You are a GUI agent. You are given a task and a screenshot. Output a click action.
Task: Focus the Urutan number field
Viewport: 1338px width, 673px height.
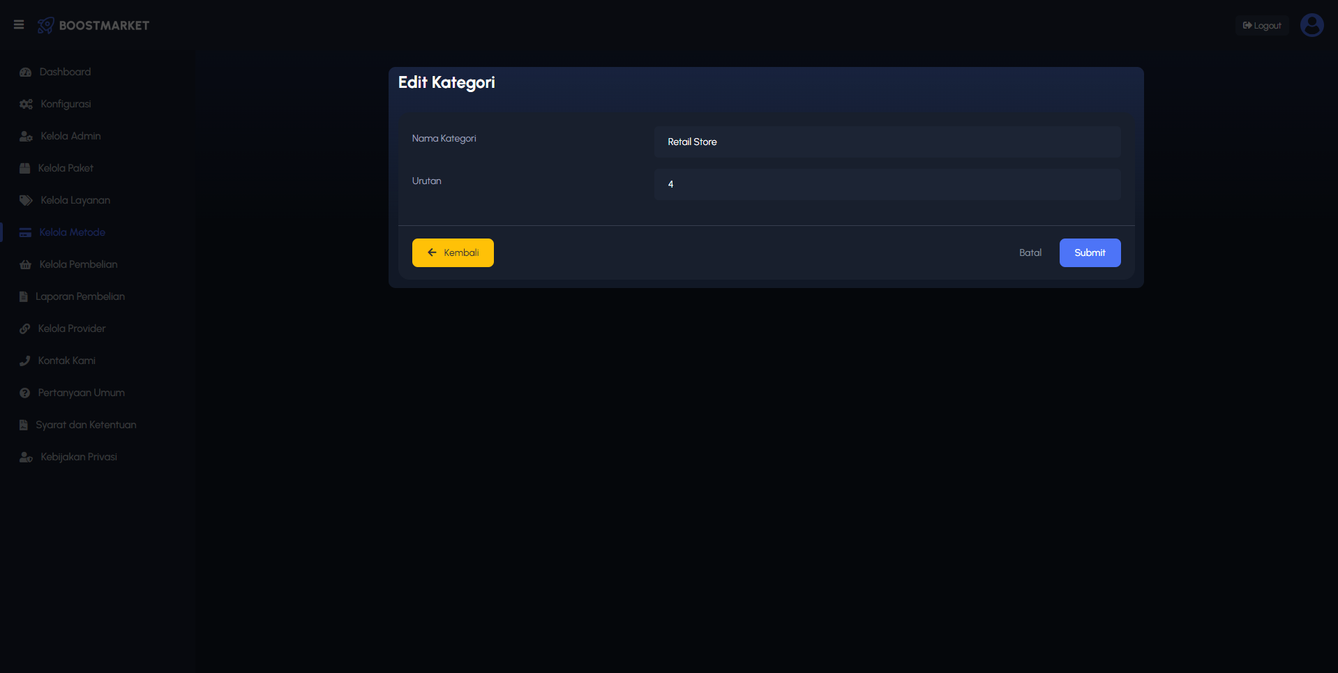887,184
